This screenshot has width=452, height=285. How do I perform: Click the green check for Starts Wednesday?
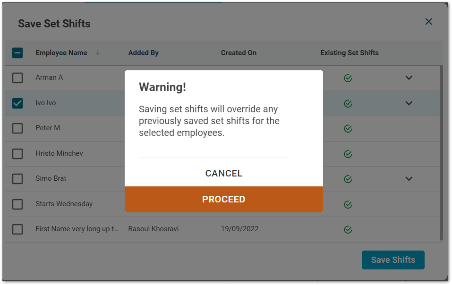coord(348,204)
